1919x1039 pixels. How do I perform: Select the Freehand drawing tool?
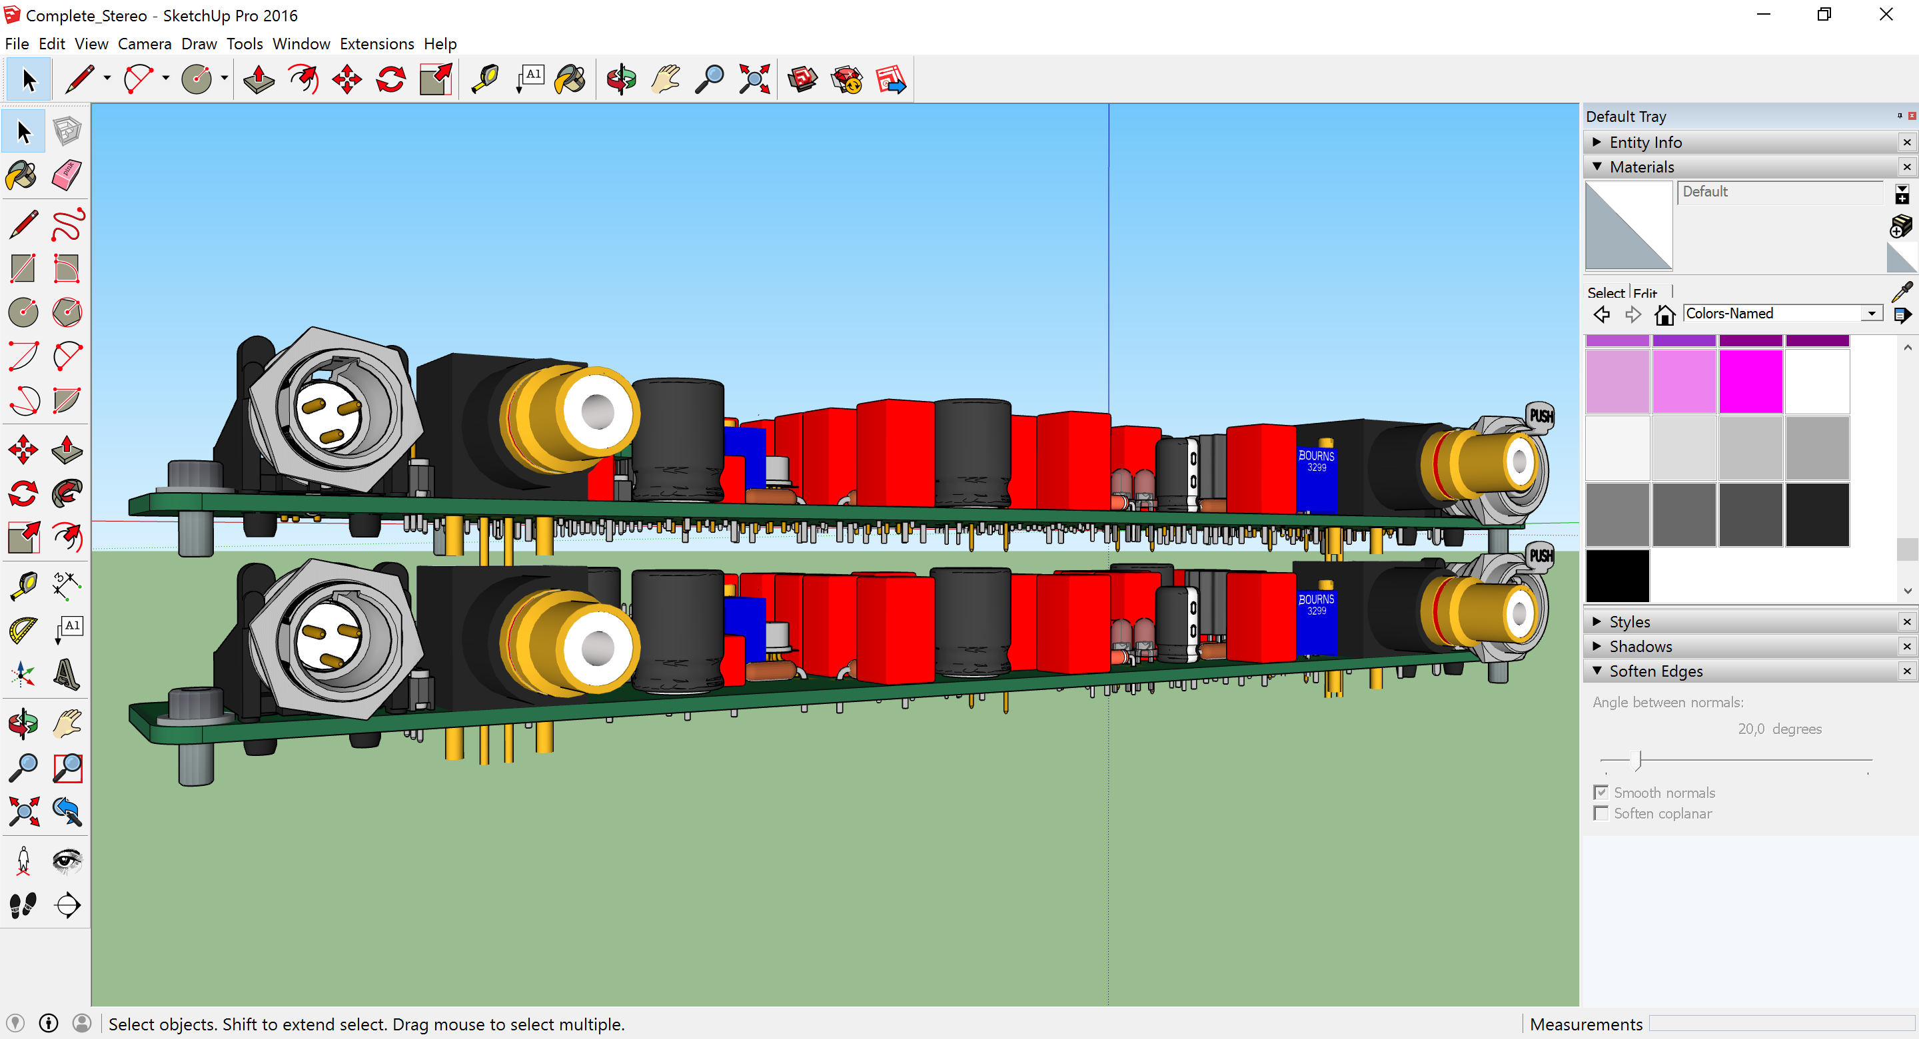point(67,225)
